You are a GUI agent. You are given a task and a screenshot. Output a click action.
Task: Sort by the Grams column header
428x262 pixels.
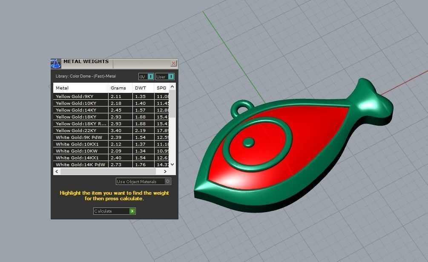(x=121, y=88)
